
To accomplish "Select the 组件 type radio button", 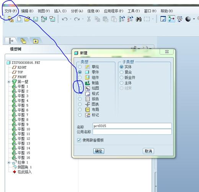I will point(80,78).
